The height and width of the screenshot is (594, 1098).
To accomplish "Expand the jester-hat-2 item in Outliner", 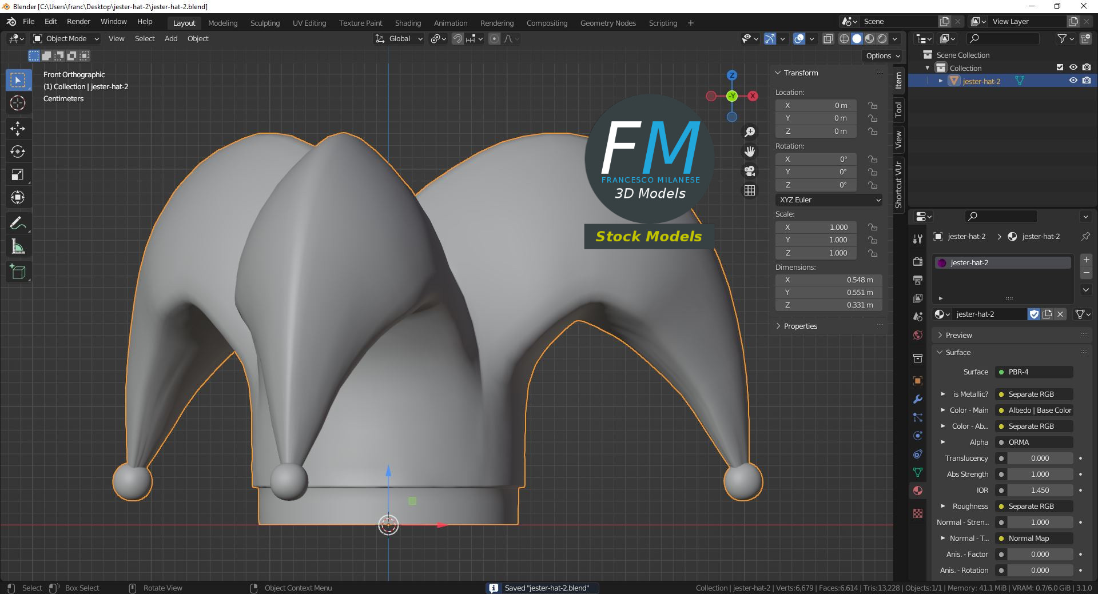I will [941, 81].
